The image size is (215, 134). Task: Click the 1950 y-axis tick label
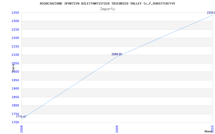15,80
